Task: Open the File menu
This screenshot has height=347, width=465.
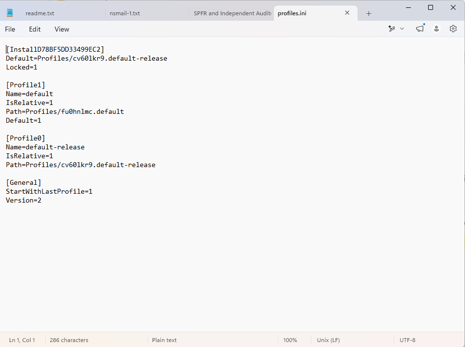Action: point(10,29)
